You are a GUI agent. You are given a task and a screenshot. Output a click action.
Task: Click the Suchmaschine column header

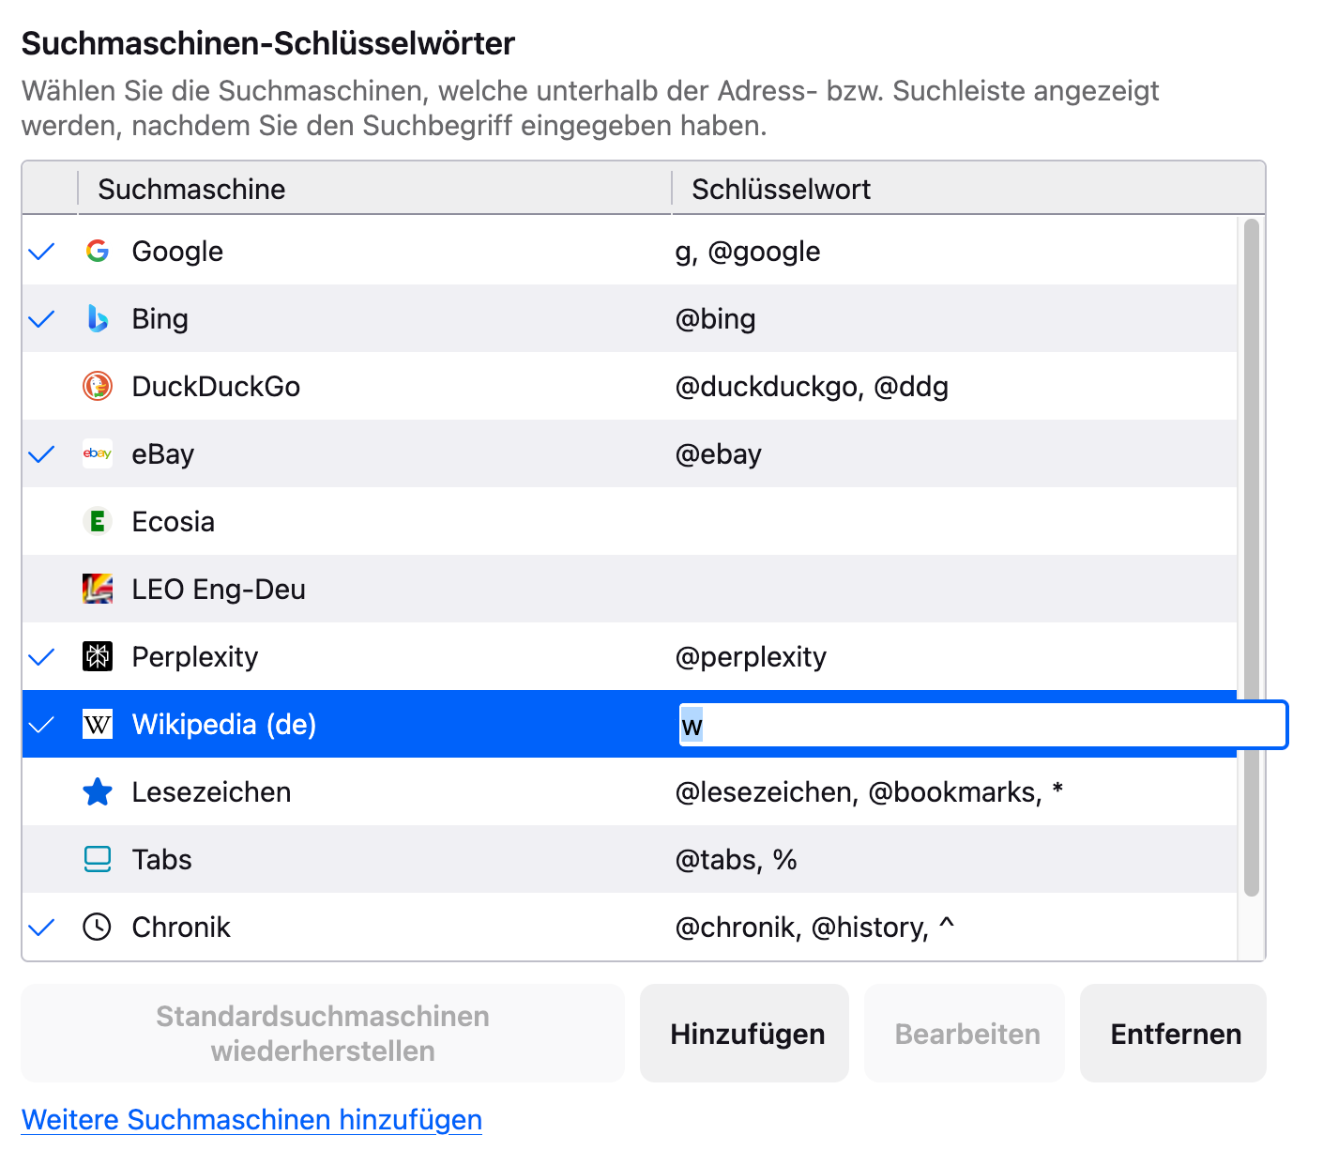[x=375, y=189]
